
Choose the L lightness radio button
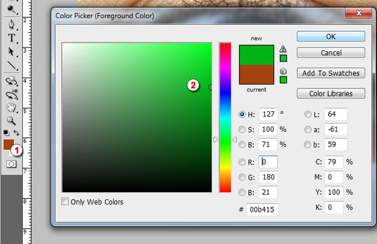[x=308, y=115]
